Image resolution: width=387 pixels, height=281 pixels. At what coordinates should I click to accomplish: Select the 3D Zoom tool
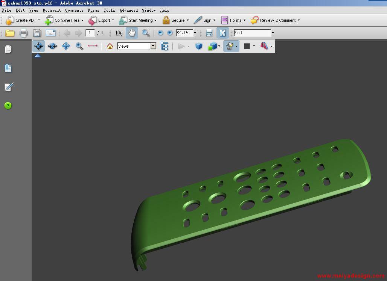coord(79,46)
